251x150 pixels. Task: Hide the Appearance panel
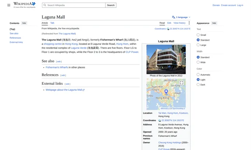214,23
